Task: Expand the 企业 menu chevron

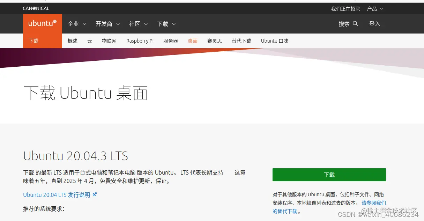Action: pos(84,24)
